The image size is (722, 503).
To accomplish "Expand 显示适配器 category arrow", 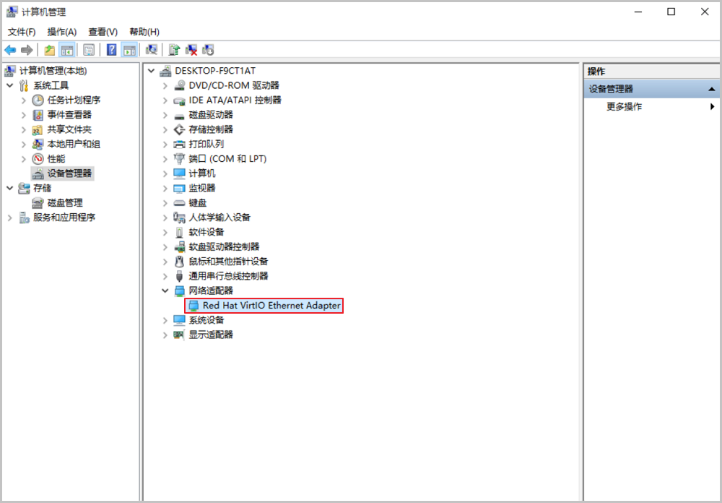I will click(165, 335).
